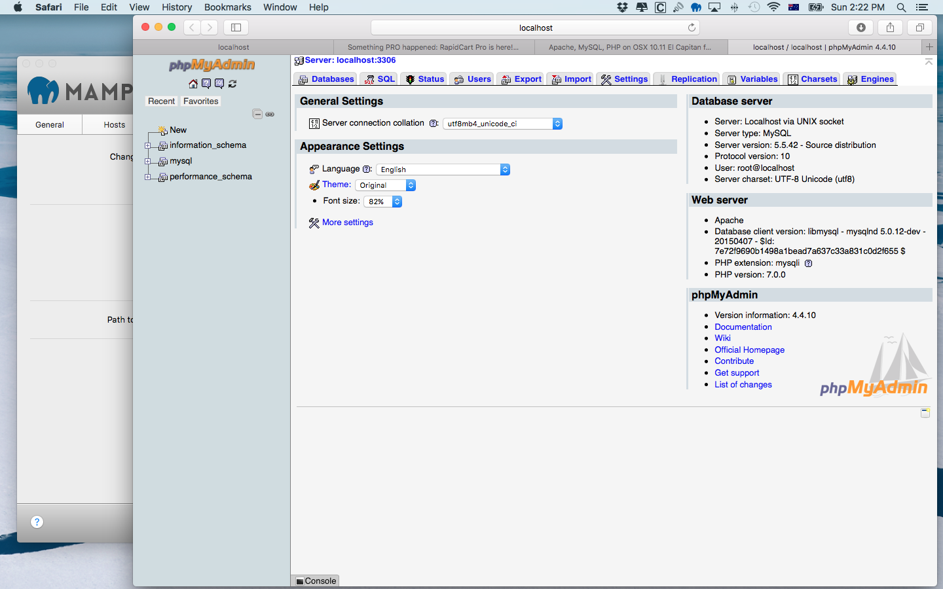Open the Databases tab
Viewport: 943px width, 589px height.
326,79
